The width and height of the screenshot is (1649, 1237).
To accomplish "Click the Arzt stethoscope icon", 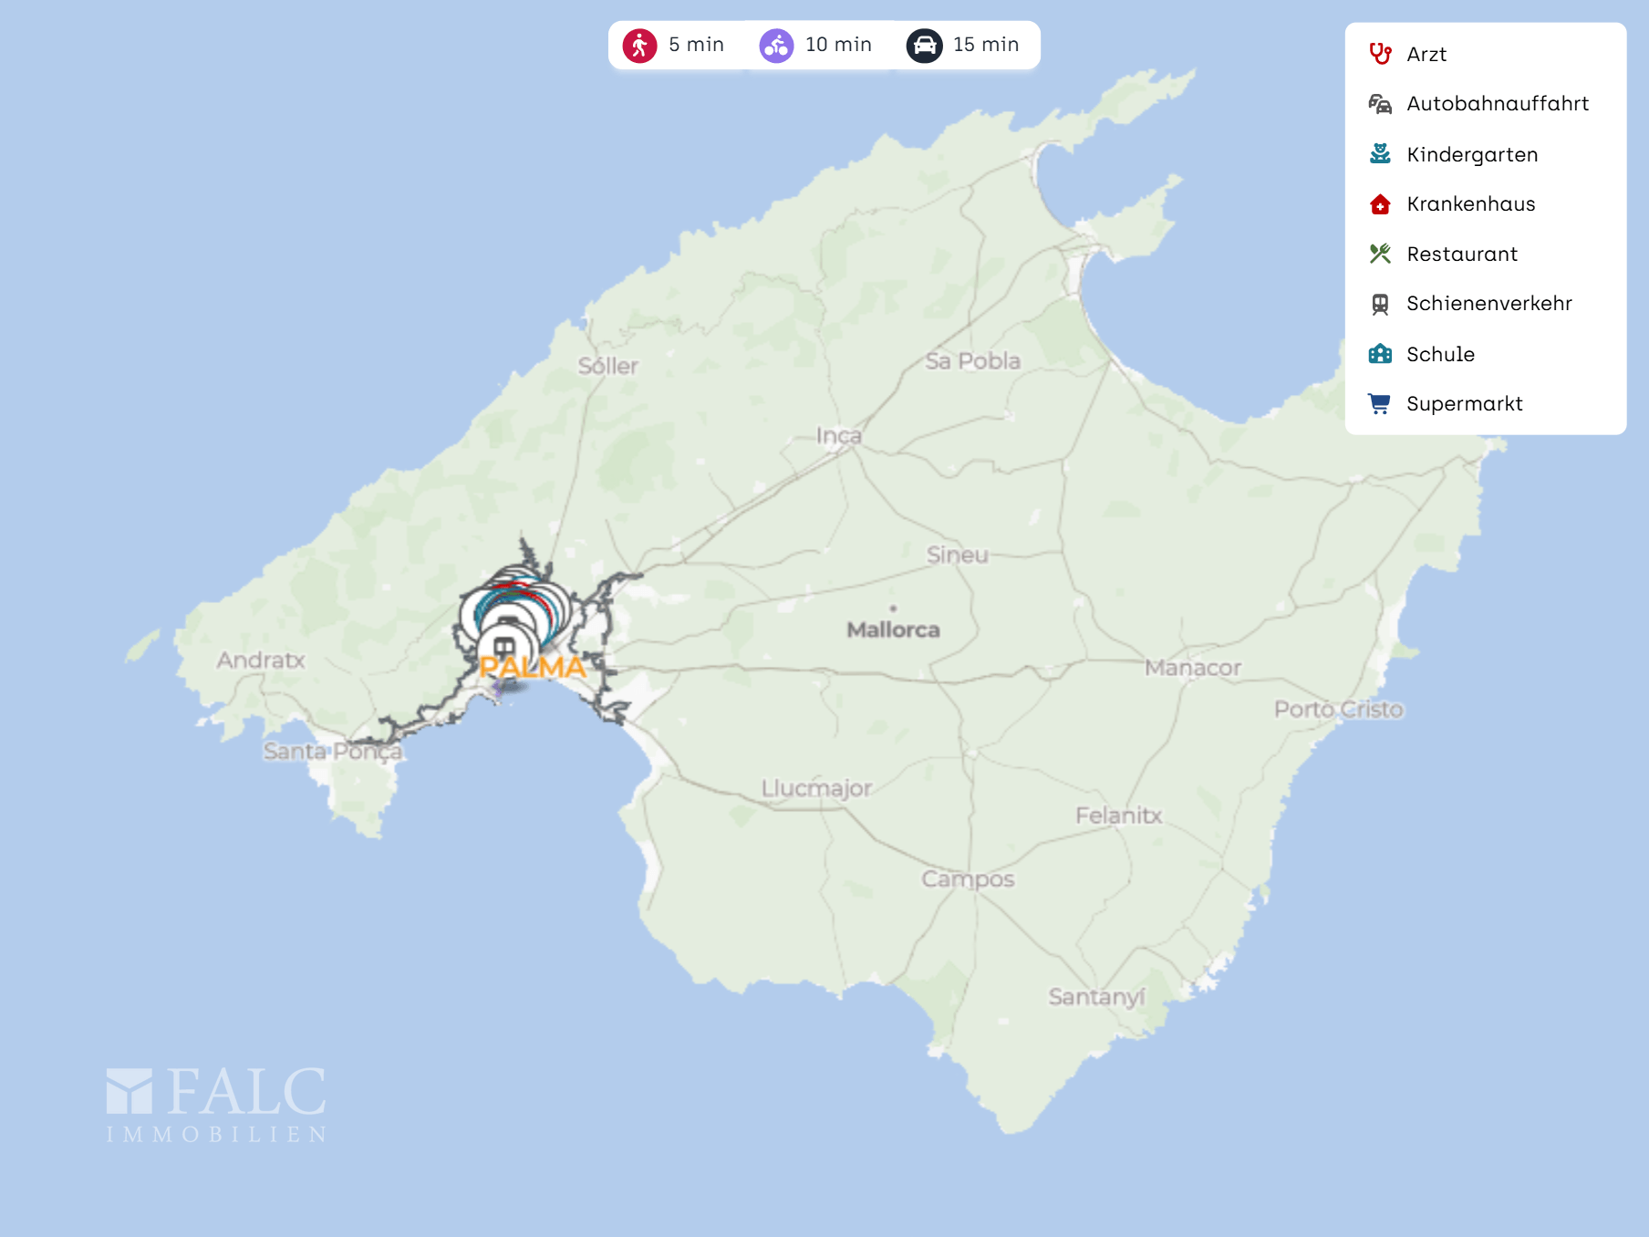I will pyautogui.click(x=1380, y=54).
